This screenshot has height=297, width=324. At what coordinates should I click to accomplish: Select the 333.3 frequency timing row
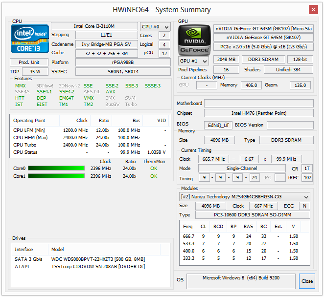click(244, 258)
